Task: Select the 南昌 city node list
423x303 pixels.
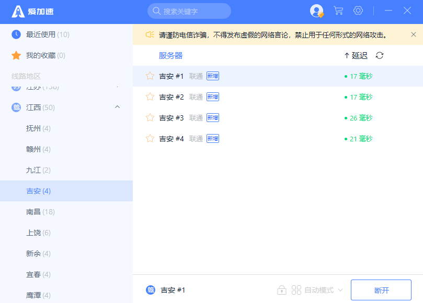Action: [40, 212]
